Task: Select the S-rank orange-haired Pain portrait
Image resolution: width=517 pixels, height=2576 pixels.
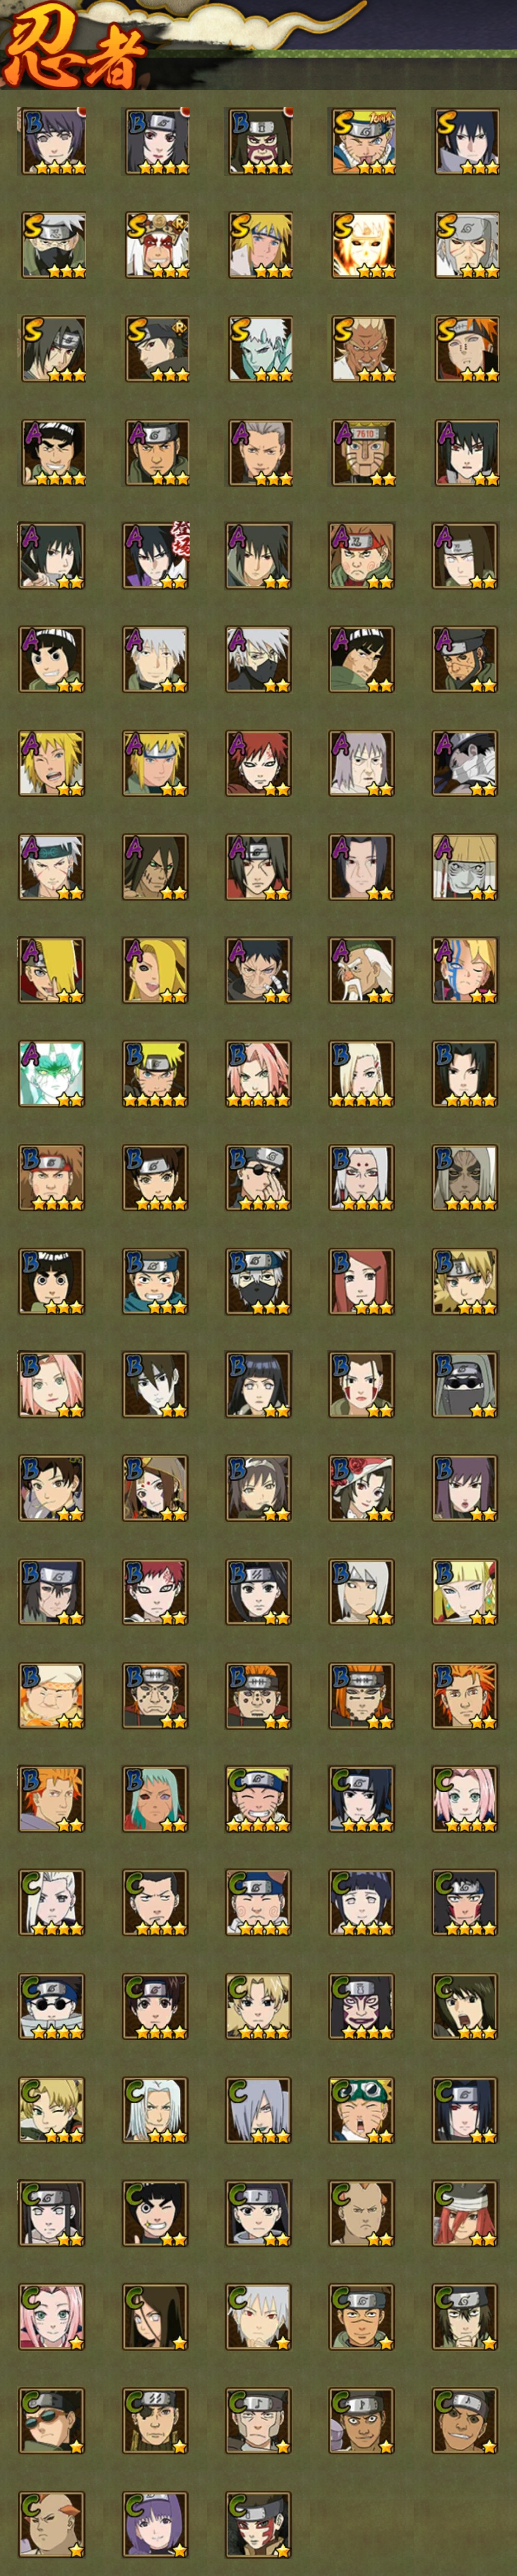Action: click(465, 349)
